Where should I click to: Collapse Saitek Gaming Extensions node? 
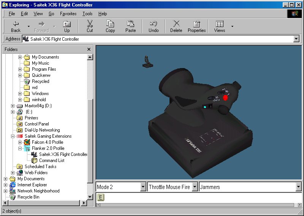coord(13,136)
